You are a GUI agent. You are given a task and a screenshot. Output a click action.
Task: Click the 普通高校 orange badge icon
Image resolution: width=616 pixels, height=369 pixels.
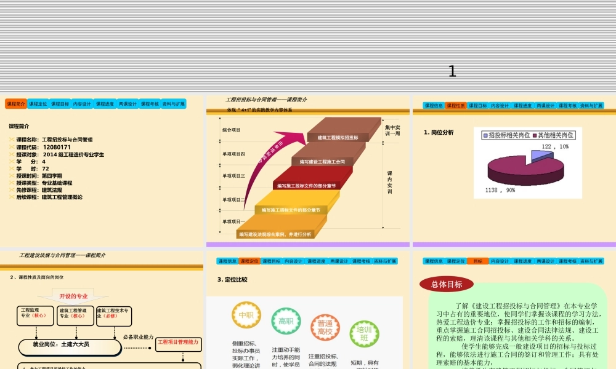pyautogui.click(x=325, y=327)
